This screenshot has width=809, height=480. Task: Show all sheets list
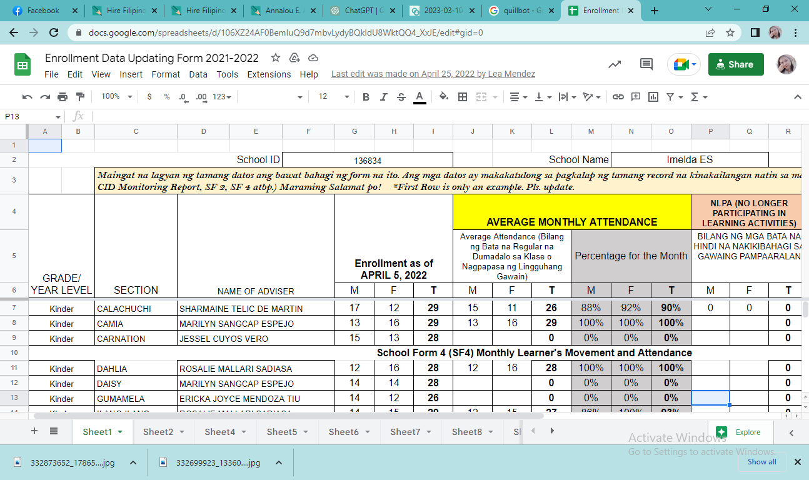coord(54,431)
